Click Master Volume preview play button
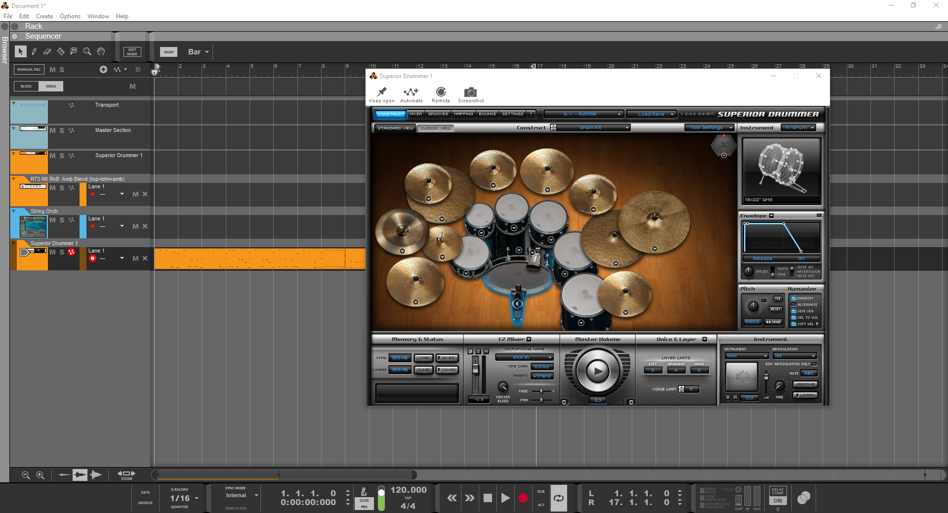Image resolution: width=948 pixels, height=513 pixels. point(597,371)
